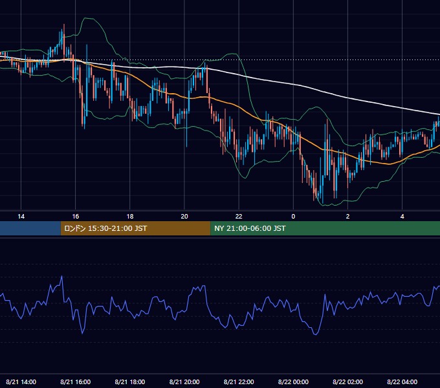Click the 4 hour label on the price chart axis
This screenshot has width=440, height=388.
[x=402, y=217]
